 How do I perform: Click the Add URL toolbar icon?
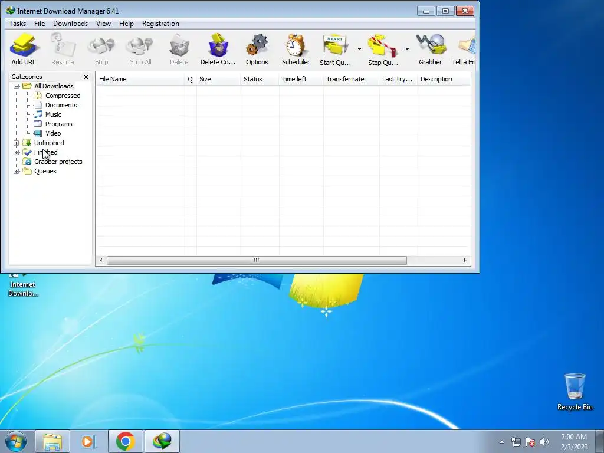(24, 50)
